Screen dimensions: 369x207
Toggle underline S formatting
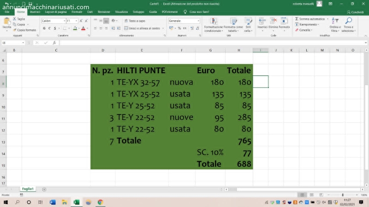tap(55, 28)
